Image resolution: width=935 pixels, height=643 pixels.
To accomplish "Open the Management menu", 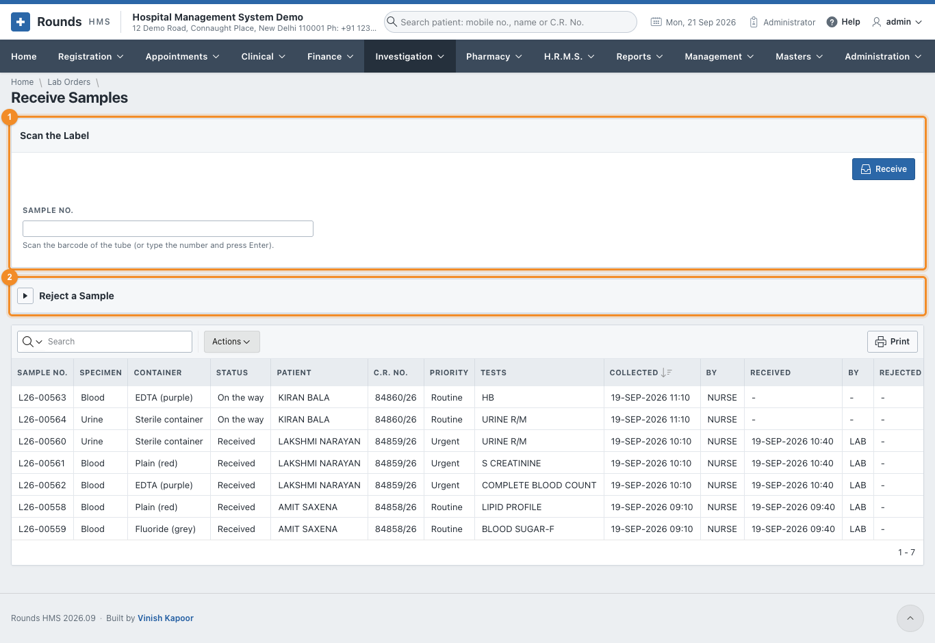I will [x=719, y=56].
